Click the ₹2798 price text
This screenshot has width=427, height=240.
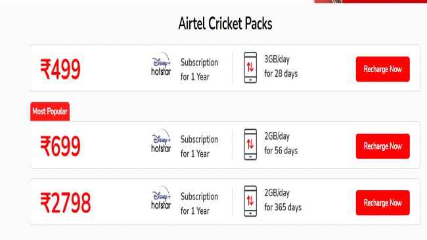point(65,203)
